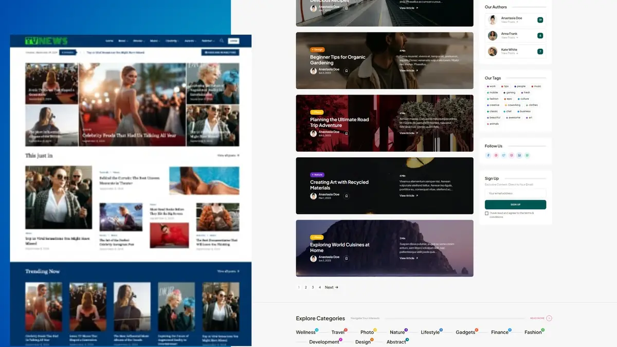Click post count badge beside Kate White

(x=540, y=51)
